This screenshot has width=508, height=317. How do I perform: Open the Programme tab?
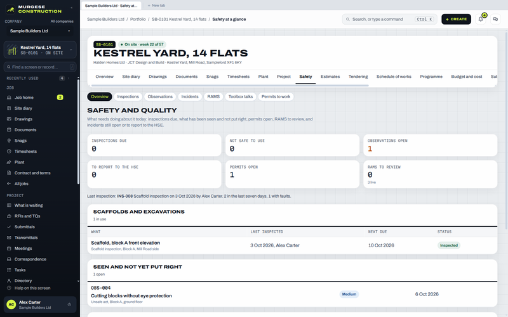431,77
